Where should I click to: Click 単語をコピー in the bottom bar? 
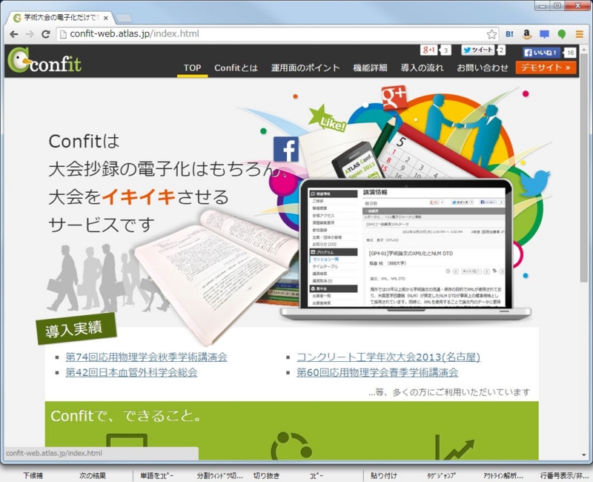pos(157,475)
